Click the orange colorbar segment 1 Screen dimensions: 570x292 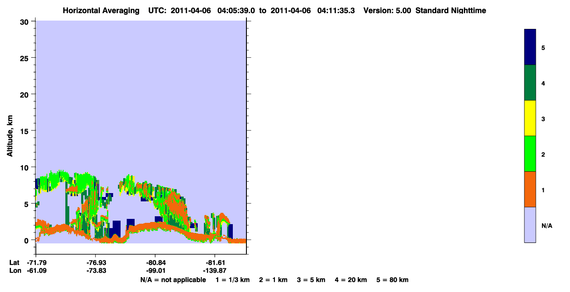(530, 189)
